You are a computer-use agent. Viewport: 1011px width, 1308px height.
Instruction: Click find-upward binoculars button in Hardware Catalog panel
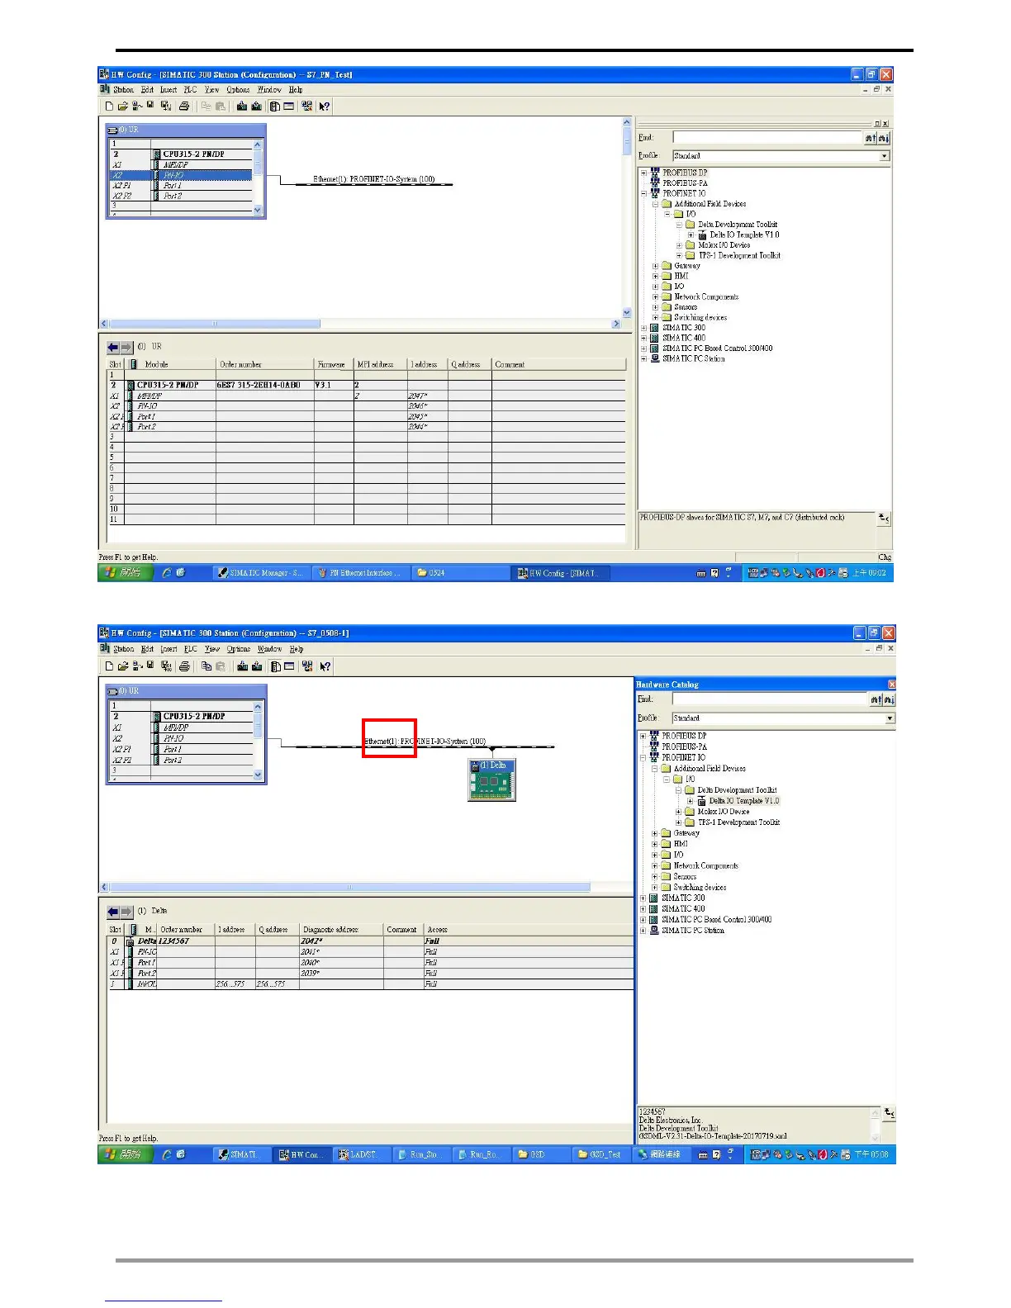tap(875, 699)
